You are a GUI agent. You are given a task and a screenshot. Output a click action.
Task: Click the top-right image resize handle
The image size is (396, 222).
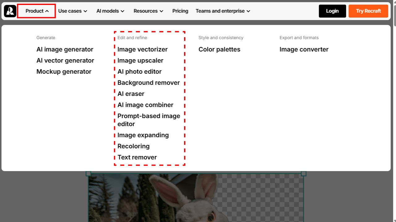[303, 174]
